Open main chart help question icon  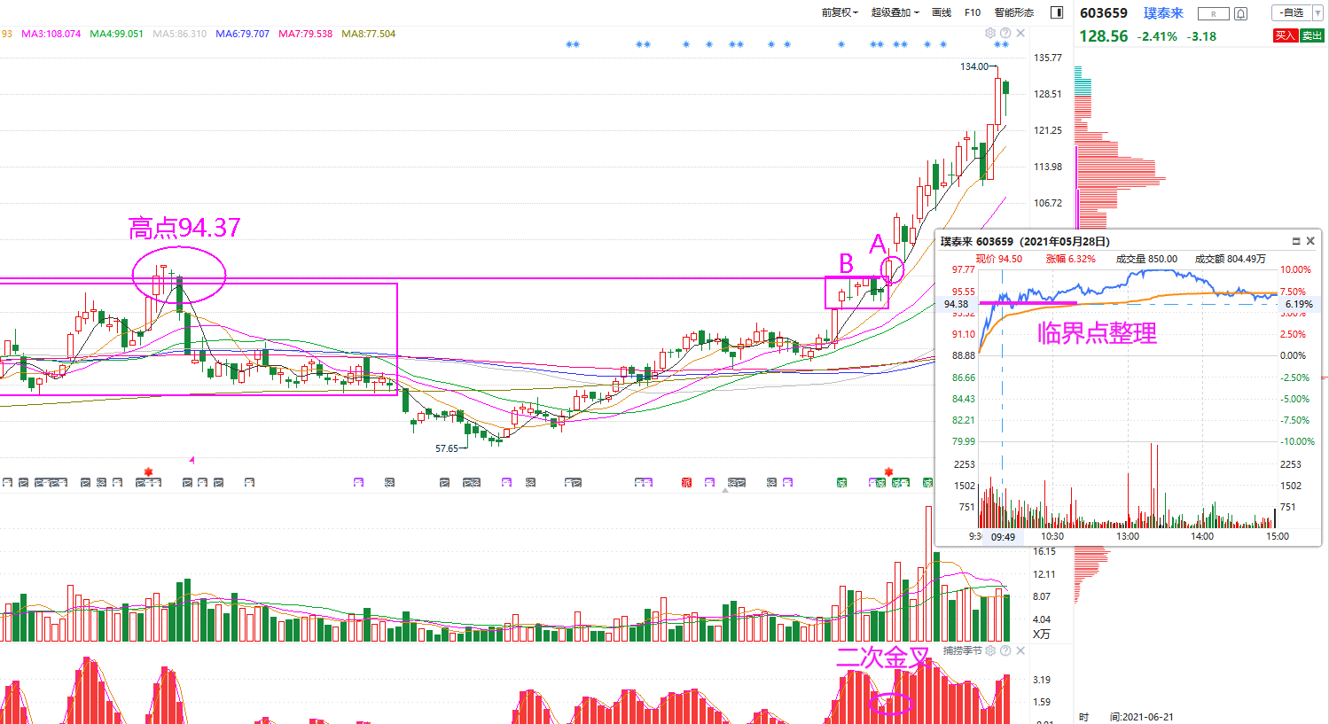[x=1005, y=33]
